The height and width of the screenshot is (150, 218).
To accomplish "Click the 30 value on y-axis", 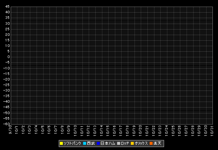I will 7,24.
